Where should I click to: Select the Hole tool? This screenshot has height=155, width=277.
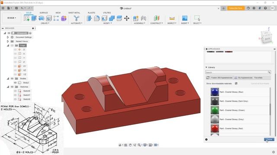pos(49,18)
